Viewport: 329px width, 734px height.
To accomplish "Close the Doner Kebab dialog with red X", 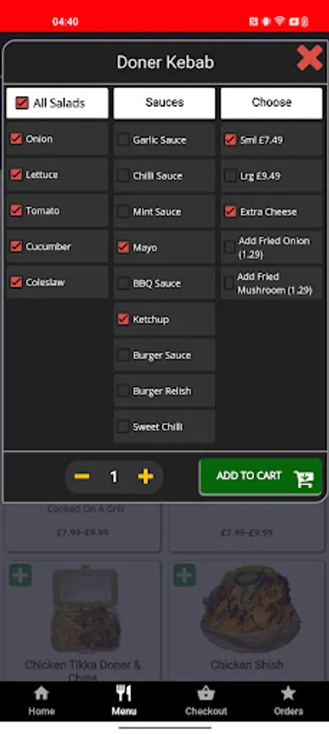I will coord(309,58).
